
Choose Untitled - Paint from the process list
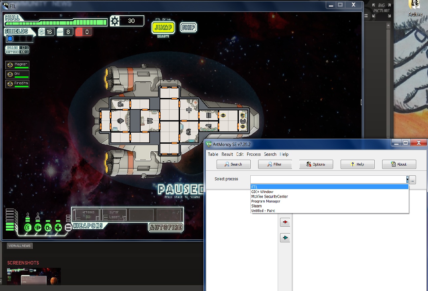330,211
